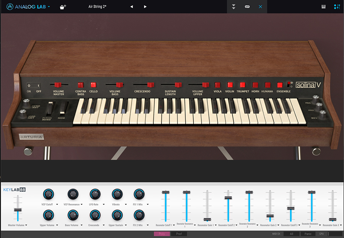Open the FX 1 Mix assignment dropdown arrow
Viewport: 344px width, 238px height.
tap(148, 204)
